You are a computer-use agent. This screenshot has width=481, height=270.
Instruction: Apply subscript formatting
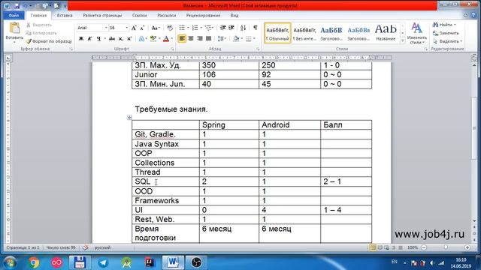(121, 38)
